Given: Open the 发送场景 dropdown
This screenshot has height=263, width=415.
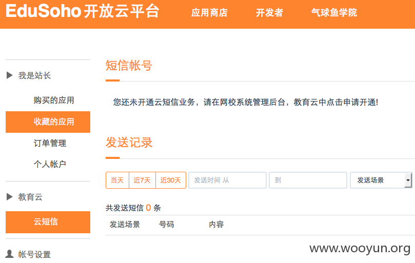Looking at the screenshot, I should pos(381,180).
